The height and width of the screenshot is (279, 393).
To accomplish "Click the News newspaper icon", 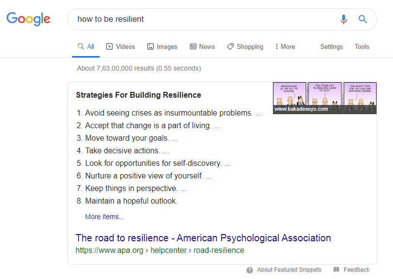I will (x=193, y=46).
